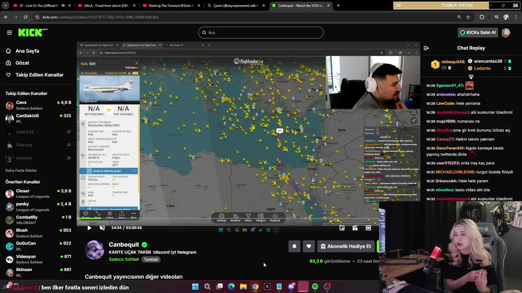Open OBS Studio from the taskbar
Viewport: 522px width, 293px height.
pyautogui.click(x=327, y=286)
